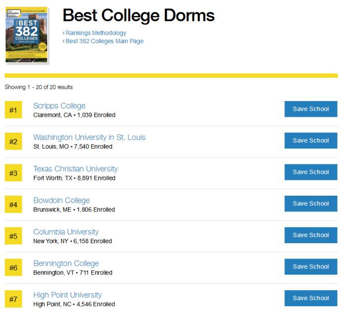
Task: Save School for Scripps College
Action: pyautogui.click(x=311, y=109)
